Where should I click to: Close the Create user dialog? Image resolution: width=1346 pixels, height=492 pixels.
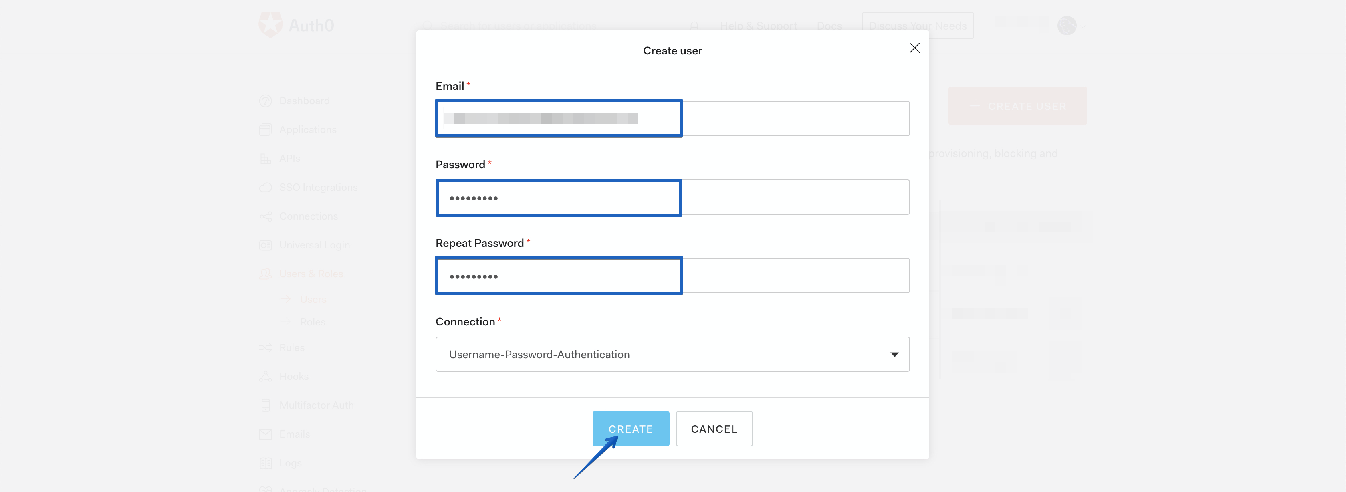(914, 48)
